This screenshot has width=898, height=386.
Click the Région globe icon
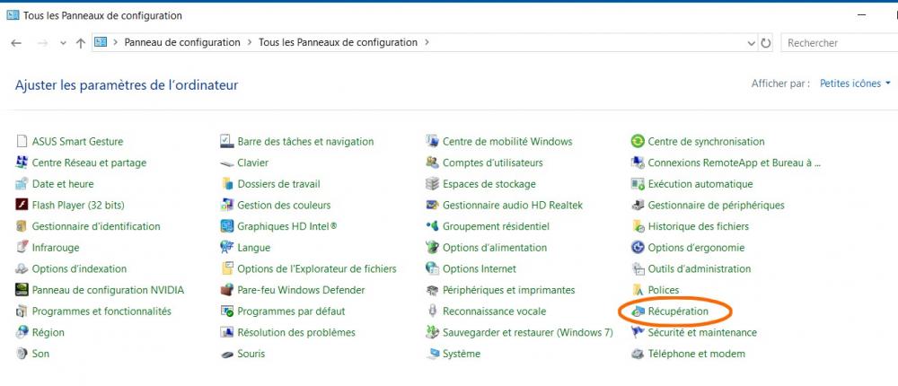[22, 332]
